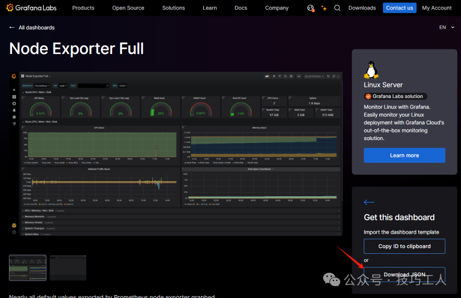Screen dimensions: 461x298
Task: Open the search magnifier icon
Action: click(x=337, y=8)
